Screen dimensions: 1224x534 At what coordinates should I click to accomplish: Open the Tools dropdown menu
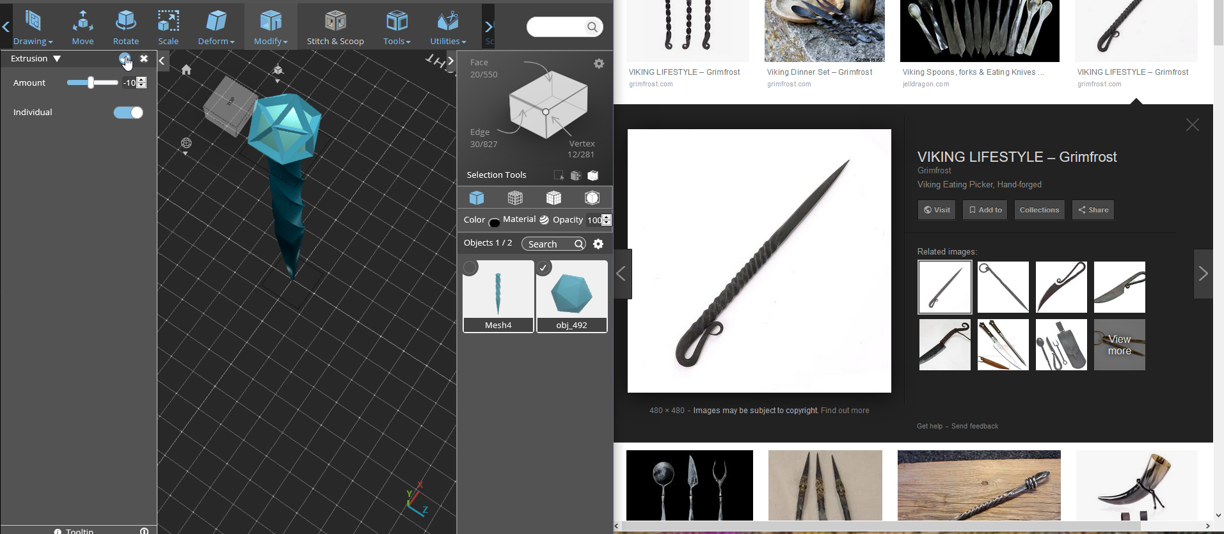(397, 27)
